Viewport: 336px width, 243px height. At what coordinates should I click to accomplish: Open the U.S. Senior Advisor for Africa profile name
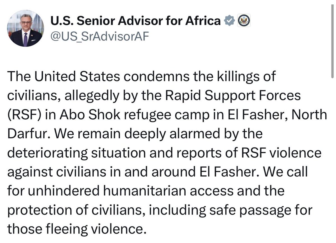[x=136, y=21]
